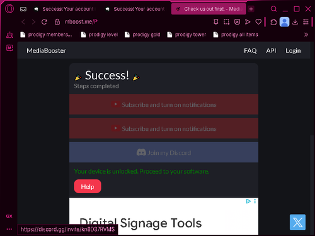Switch to first 'Success! Your account' tab
Viewport: 315px width, 236px height.
tap(65, 9)
